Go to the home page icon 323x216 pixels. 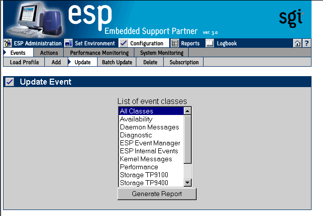tap(298, 43)
